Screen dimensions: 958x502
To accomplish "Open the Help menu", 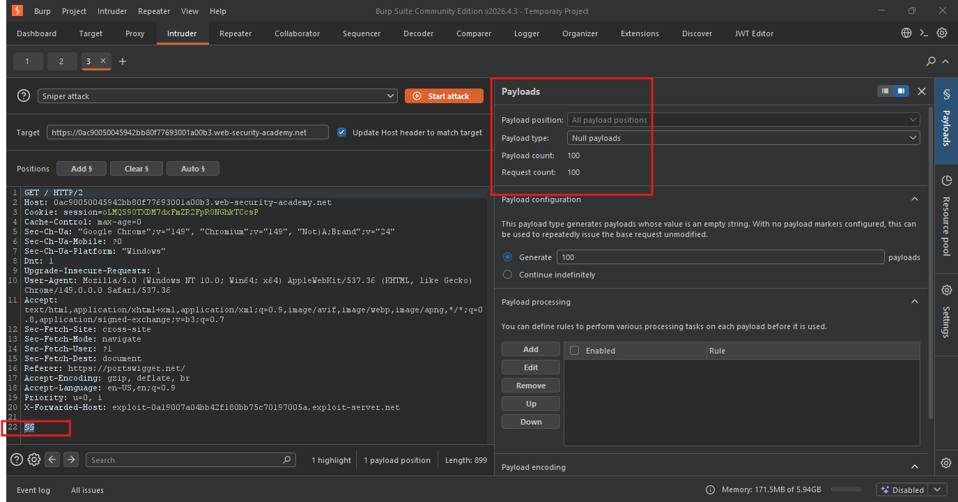I will click(x=218, y=11).
